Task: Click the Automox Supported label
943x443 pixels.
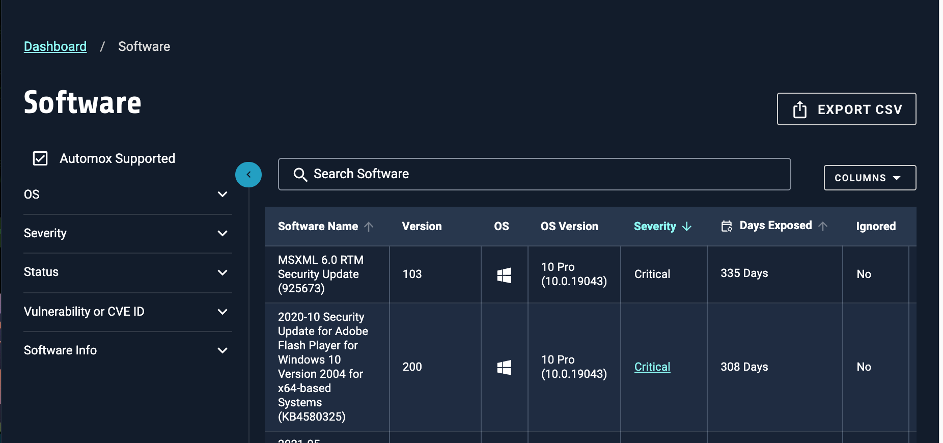Action: pos(118,158)
